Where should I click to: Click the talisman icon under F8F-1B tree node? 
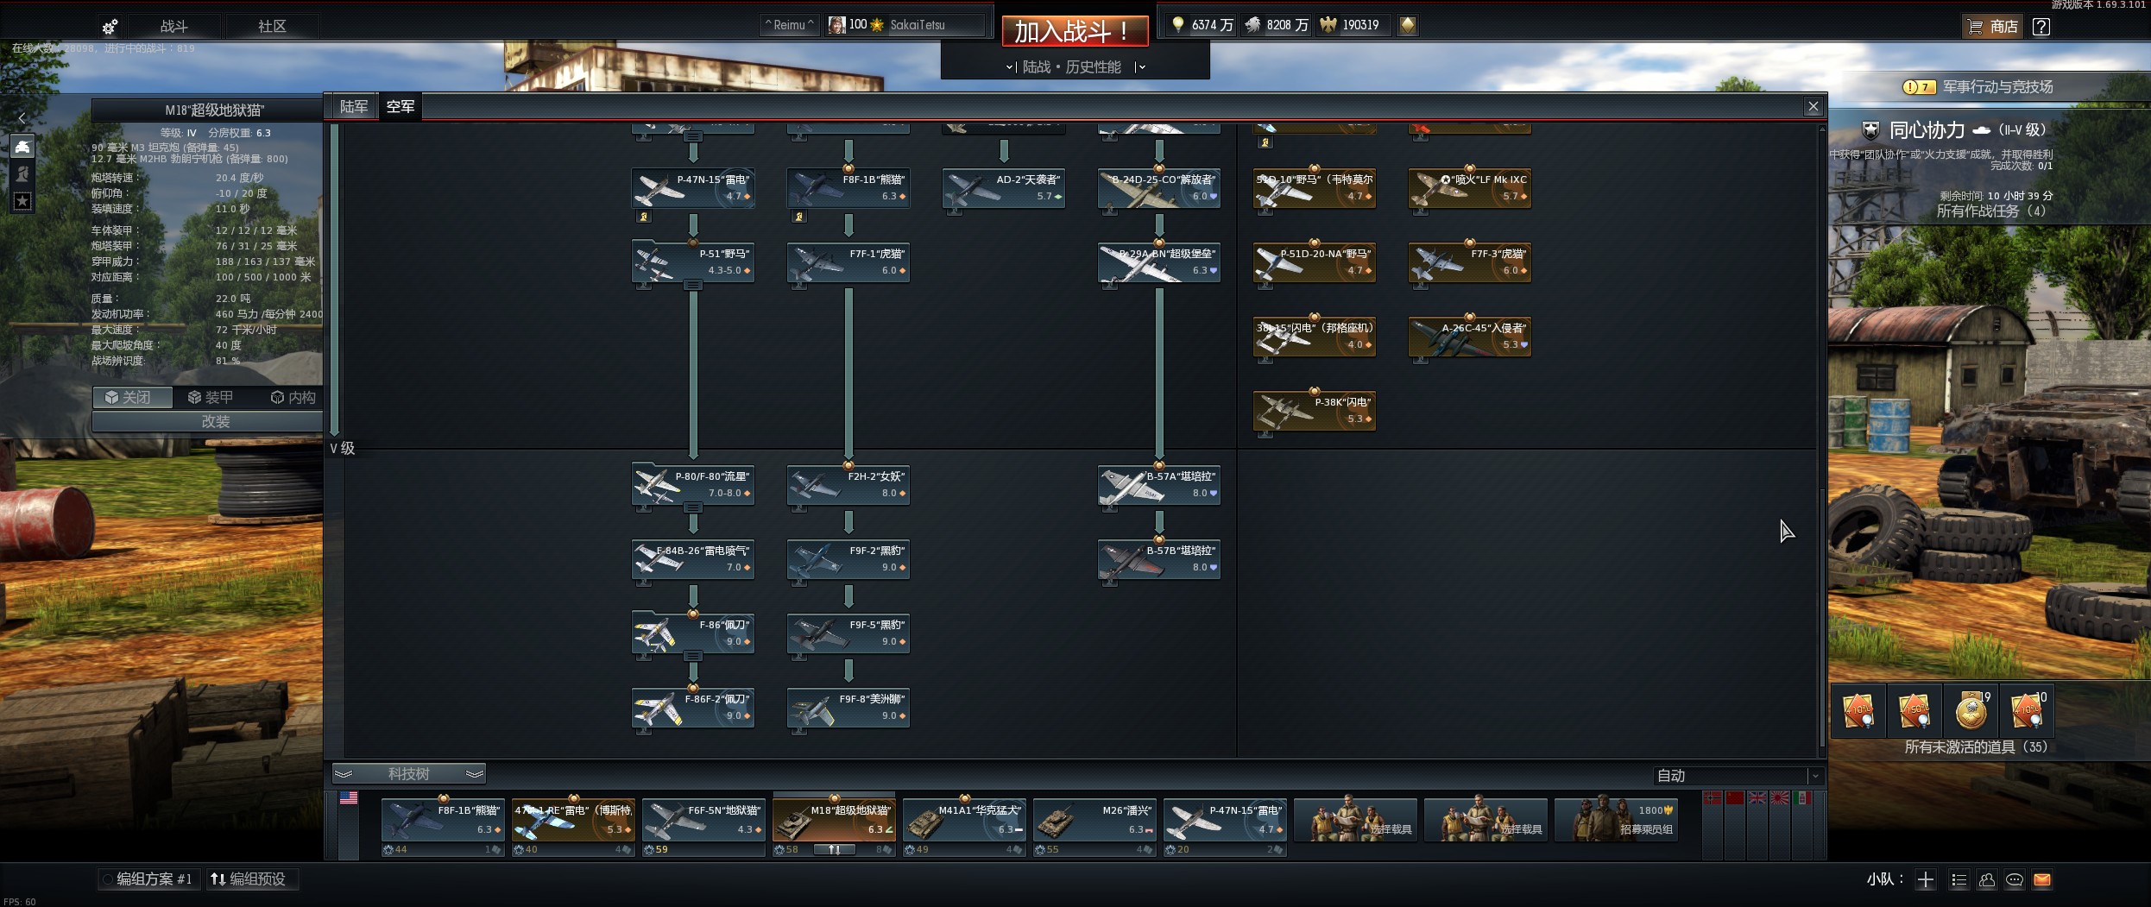tap(799, 217)
